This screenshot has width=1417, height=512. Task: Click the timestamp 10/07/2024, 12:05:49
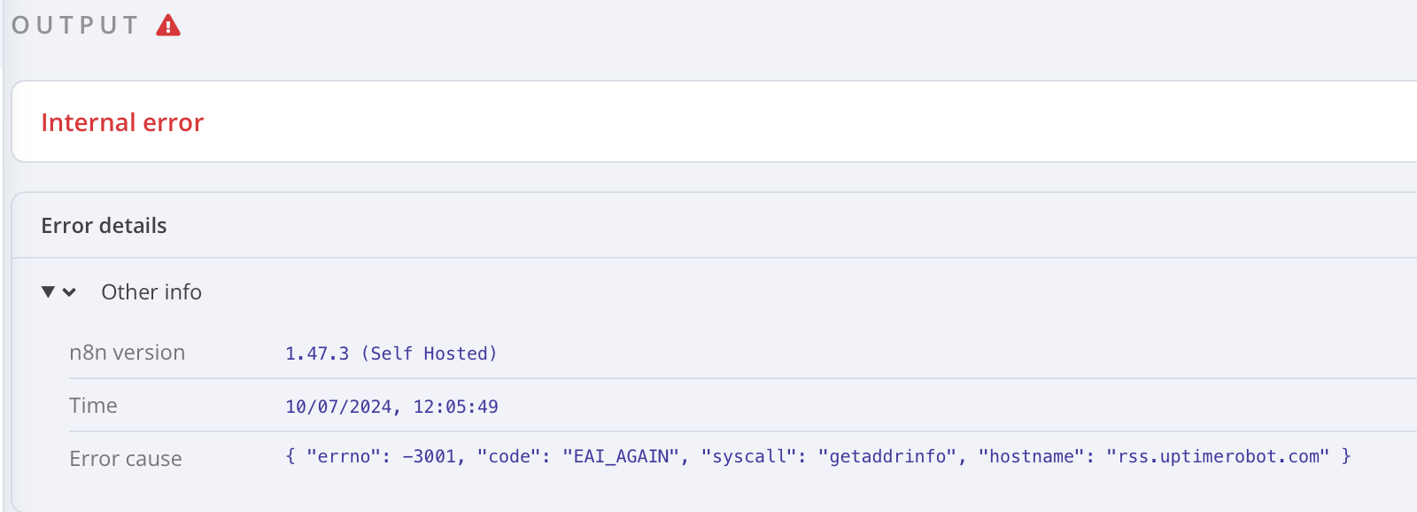point(391,405)
